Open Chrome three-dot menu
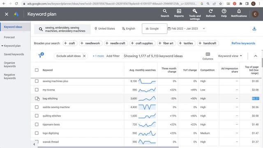The height and width of the screenshot is (148, 263). tap(259, 4)
